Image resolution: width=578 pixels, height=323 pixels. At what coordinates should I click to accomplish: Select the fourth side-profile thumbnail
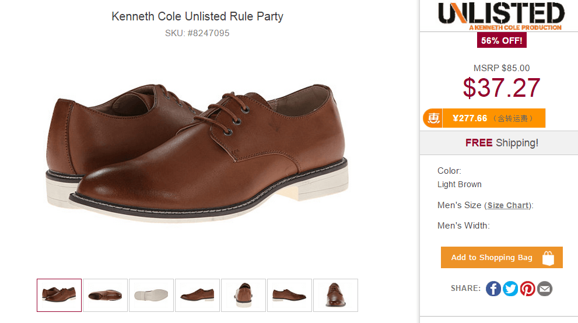pyautogui.click(x=197, y=295)
